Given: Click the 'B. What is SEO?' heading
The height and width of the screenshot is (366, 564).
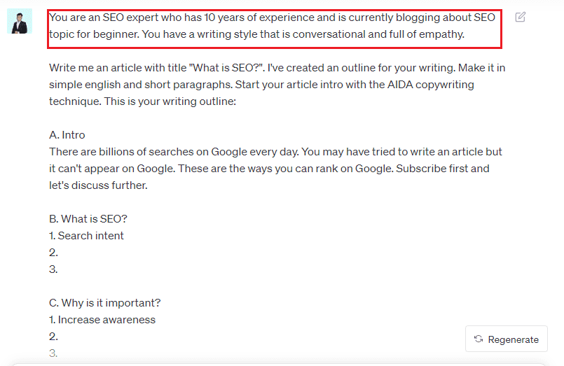Looking at the screenshot, I should coord(88,219).
